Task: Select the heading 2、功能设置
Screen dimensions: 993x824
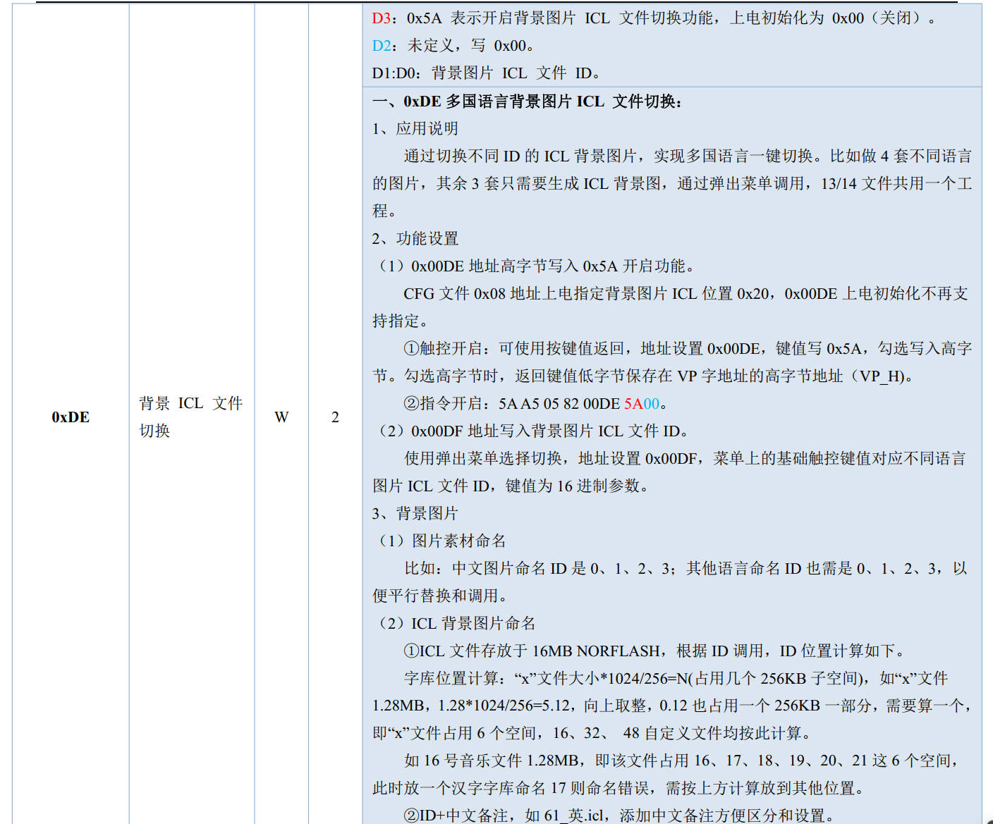Action: (x=415, y=239)
